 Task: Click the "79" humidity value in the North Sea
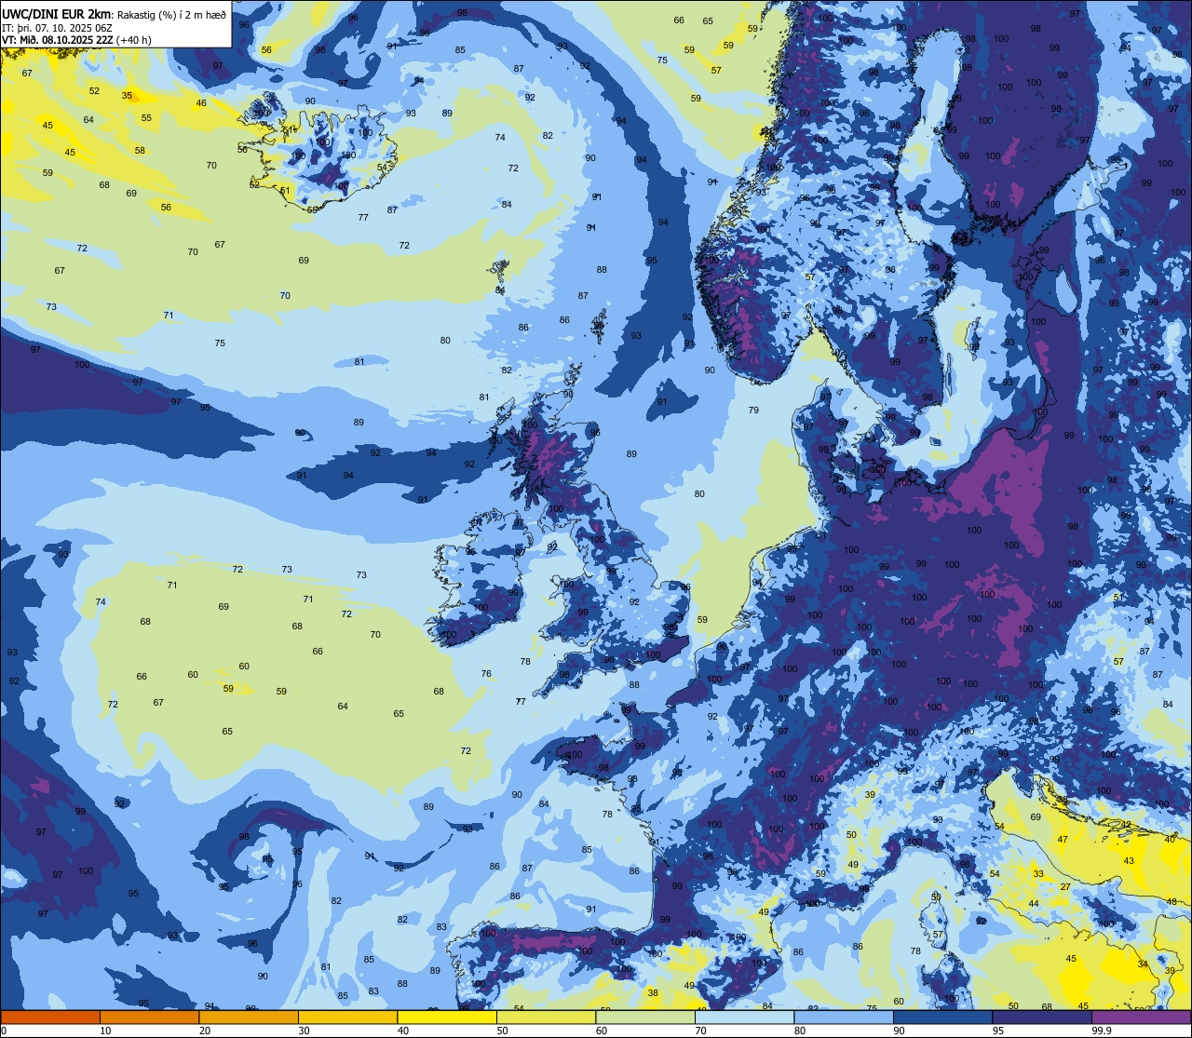[753, 411]
